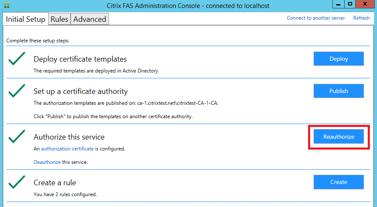The image size is (377, 207).
Task: Click the checkmark beside Set up a certificate authority
Action: pos(17,91)
